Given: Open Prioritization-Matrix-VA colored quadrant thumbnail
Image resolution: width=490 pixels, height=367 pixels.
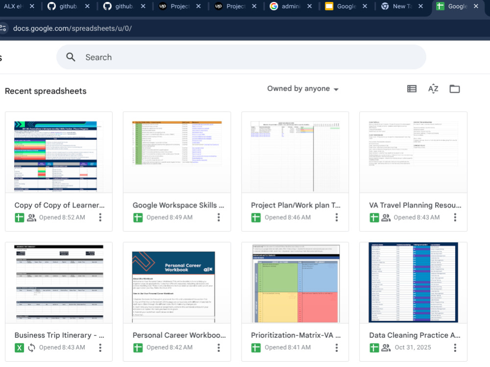Looking at the screenshot, I should 295,283.
